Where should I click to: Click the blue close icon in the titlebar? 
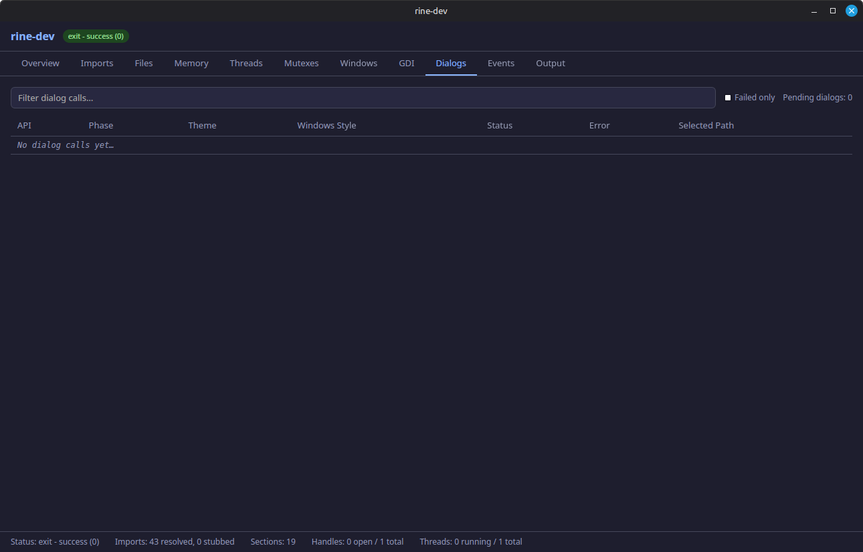(851, 11)
